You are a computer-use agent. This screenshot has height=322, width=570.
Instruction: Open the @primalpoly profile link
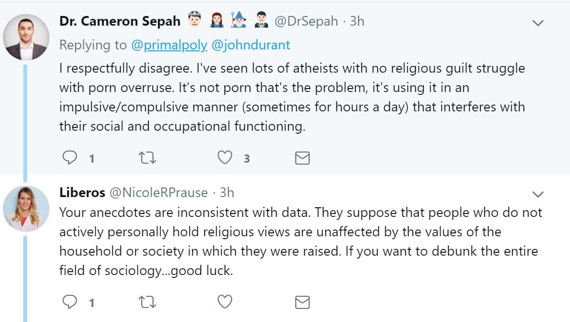(x=169, y=45)
